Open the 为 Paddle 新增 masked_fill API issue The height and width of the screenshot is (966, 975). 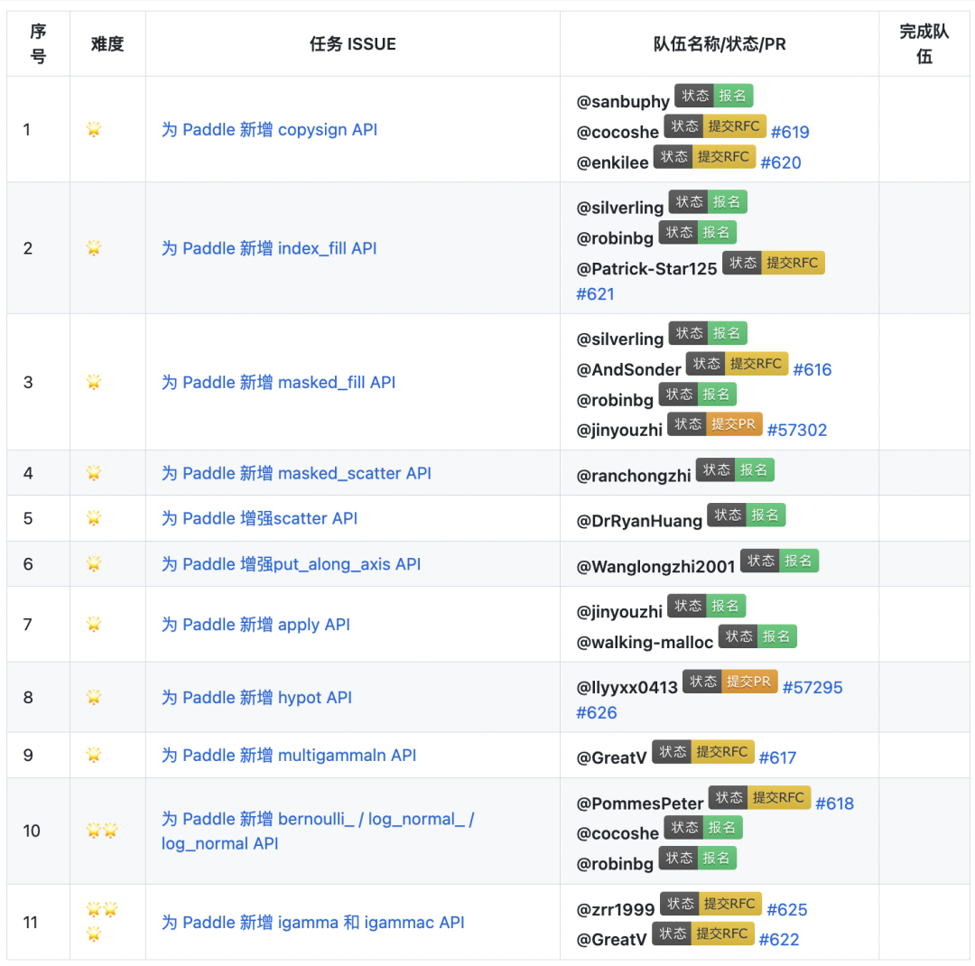(278, 382)
